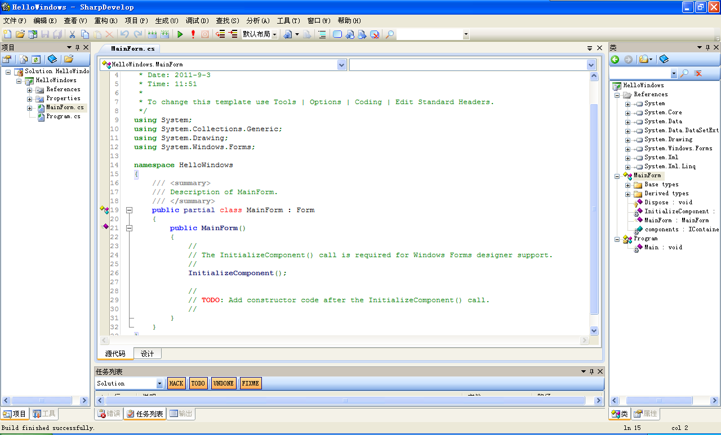721x435 pixels.
Task: Click the green Run project arrow
Action: 180,34
